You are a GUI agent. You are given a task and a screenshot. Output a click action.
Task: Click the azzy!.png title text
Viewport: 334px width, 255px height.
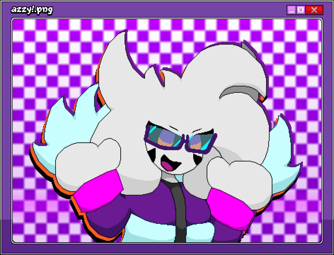tap(32, 10)
